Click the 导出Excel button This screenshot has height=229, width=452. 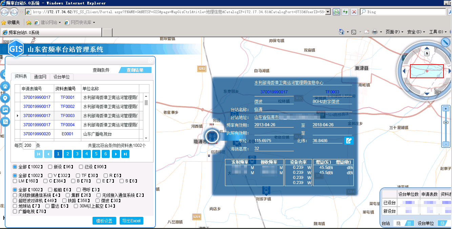click(x=131, y=221)
